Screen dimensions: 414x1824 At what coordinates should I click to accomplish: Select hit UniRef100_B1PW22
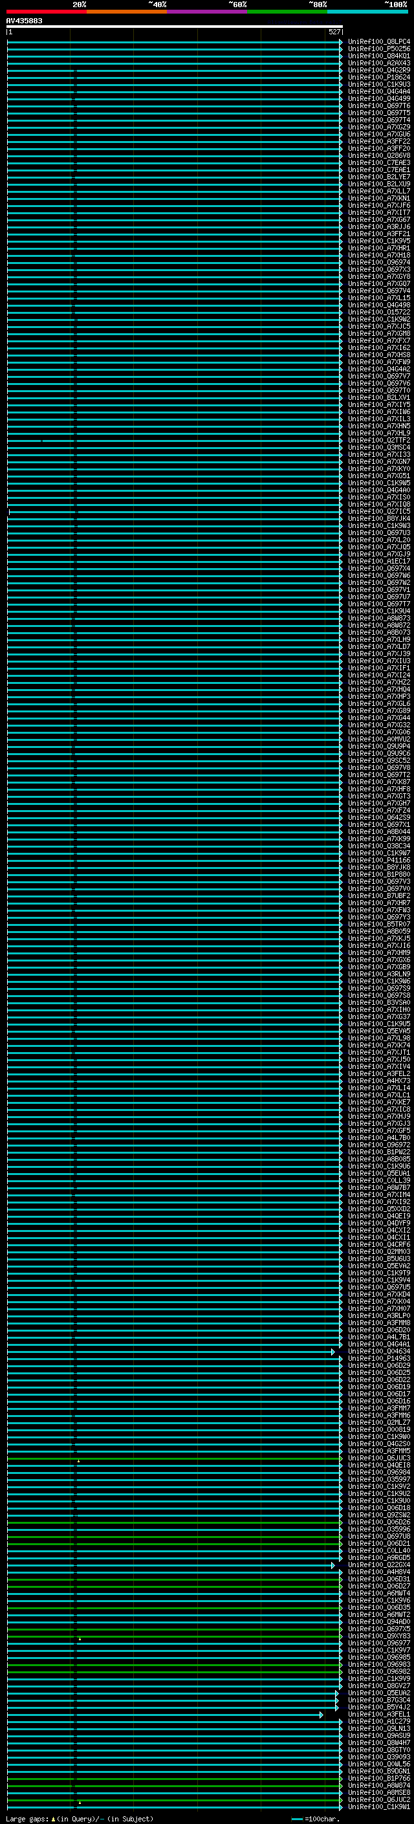click(x=378, y=1152)
